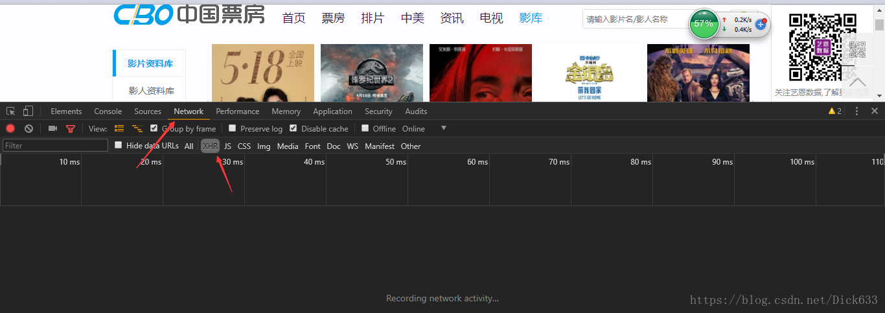The height and width of the screenshot is (313, 885).
Task: Filter requests by JS
Action: [x=228, y=146]
